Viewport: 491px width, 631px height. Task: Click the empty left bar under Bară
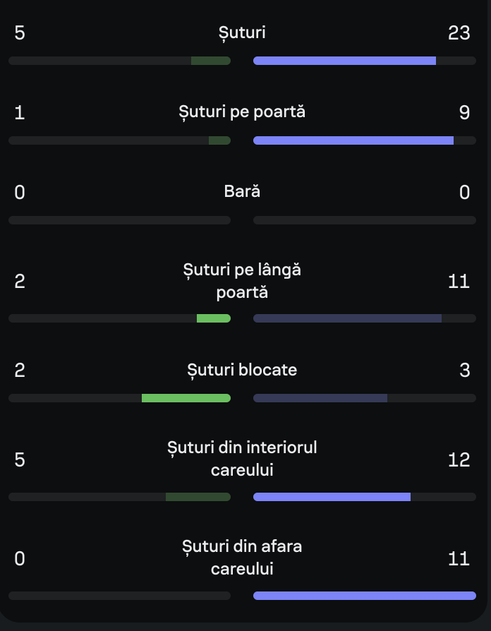119,220
